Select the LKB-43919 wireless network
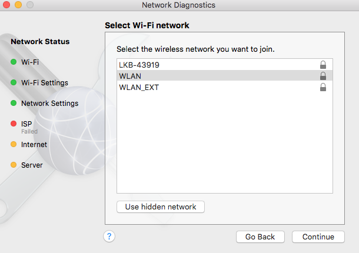The image size is (359, 253). pos(139,65)
